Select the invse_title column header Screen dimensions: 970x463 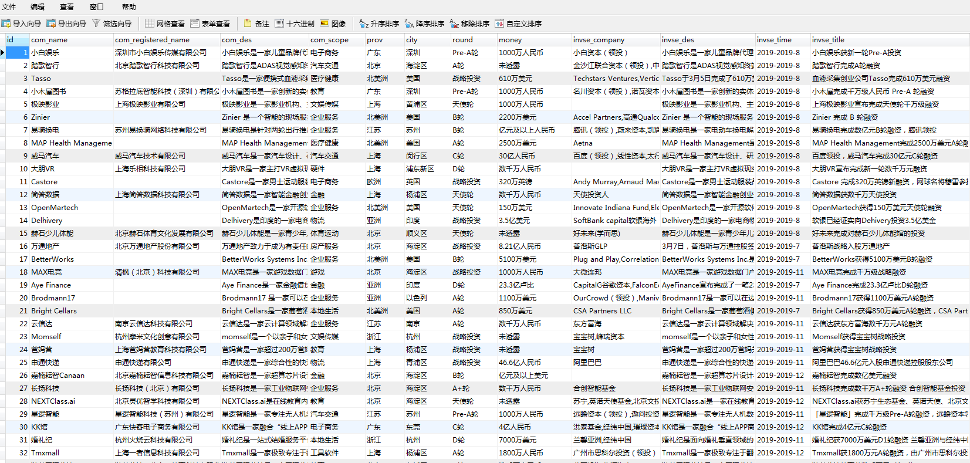[x=890, y=40]
